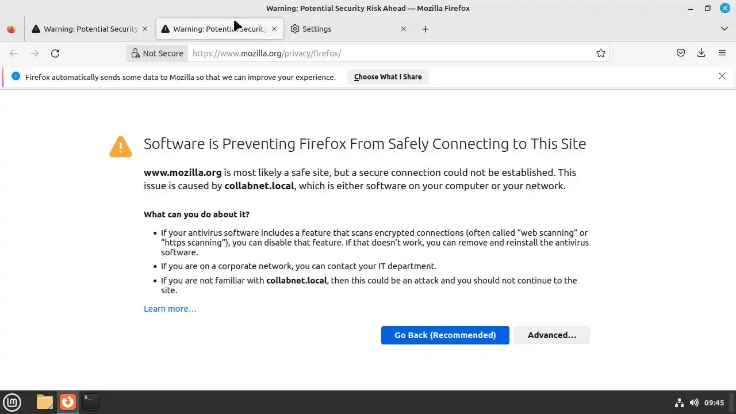Viewport: 736px width, 414px height.
Task: Open the Learn more… link
Action: [170, 309]
